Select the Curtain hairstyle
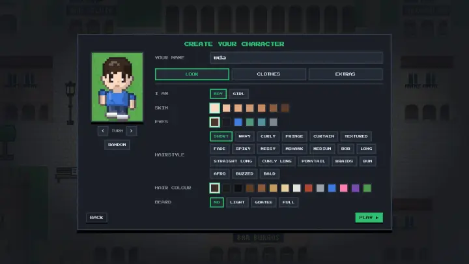Screen dimensions: 469x264 [324, 136]
